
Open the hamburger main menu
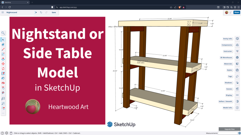pyautogui.click(x=3, y=12)
